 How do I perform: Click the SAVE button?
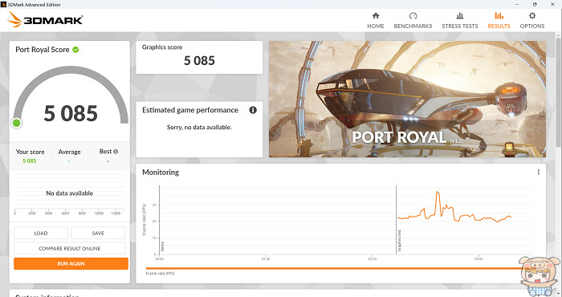[x=98, y=234]
